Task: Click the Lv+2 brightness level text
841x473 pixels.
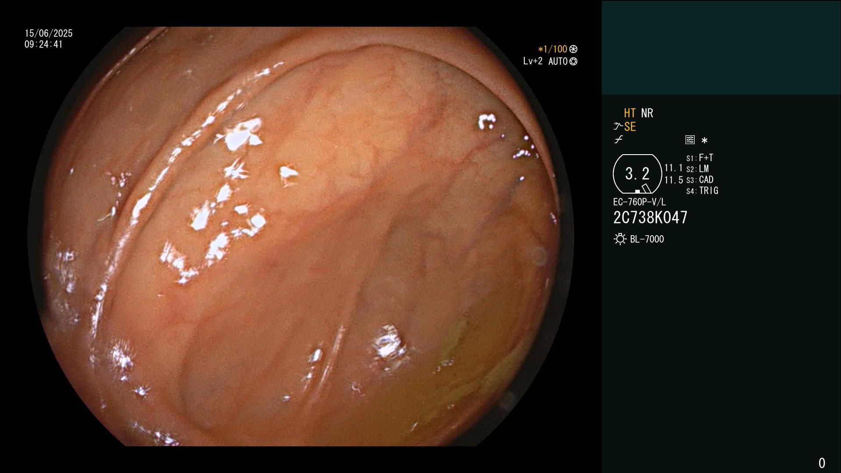Action: 533,61
